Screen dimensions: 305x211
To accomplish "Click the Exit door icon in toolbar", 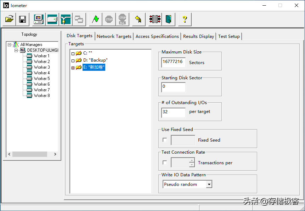I will pyautogui.click(x=169, y=19).
